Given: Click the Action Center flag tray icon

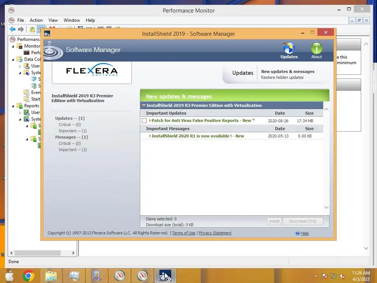Looking at the screenshot, I should point(325,276).
